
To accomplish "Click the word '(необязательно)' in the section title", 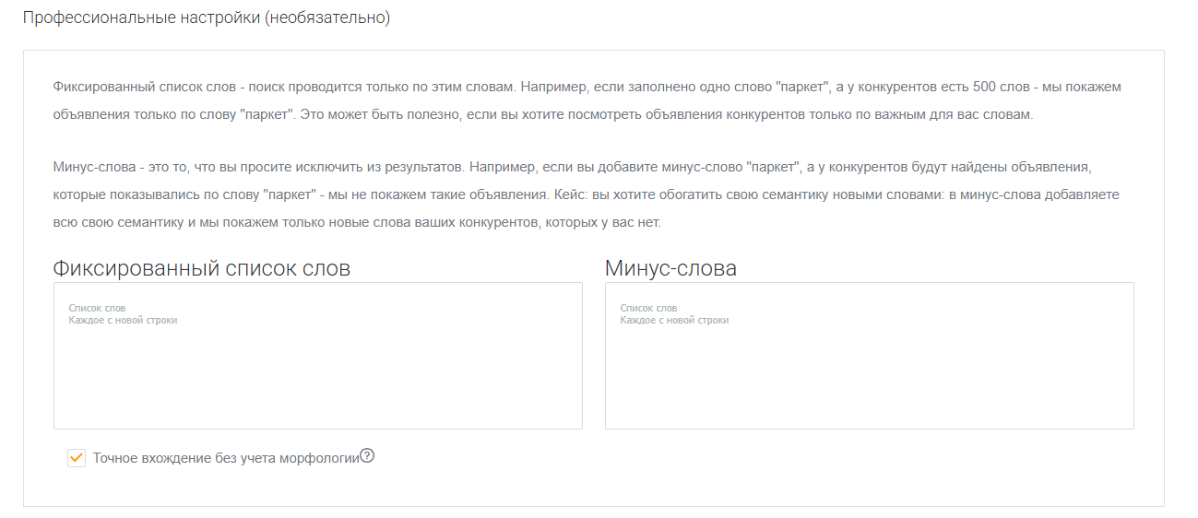I will (x=326, y=18).
